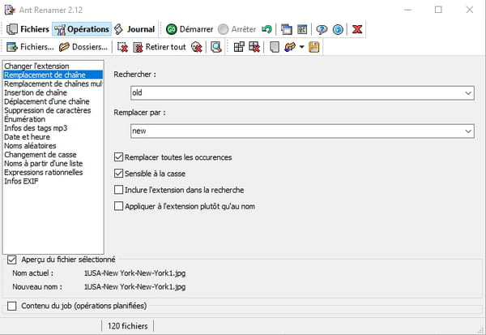Pick 'Suppression de caractères' operation
The width and height of the screenshot is (486, 335).
click(53, 110)
